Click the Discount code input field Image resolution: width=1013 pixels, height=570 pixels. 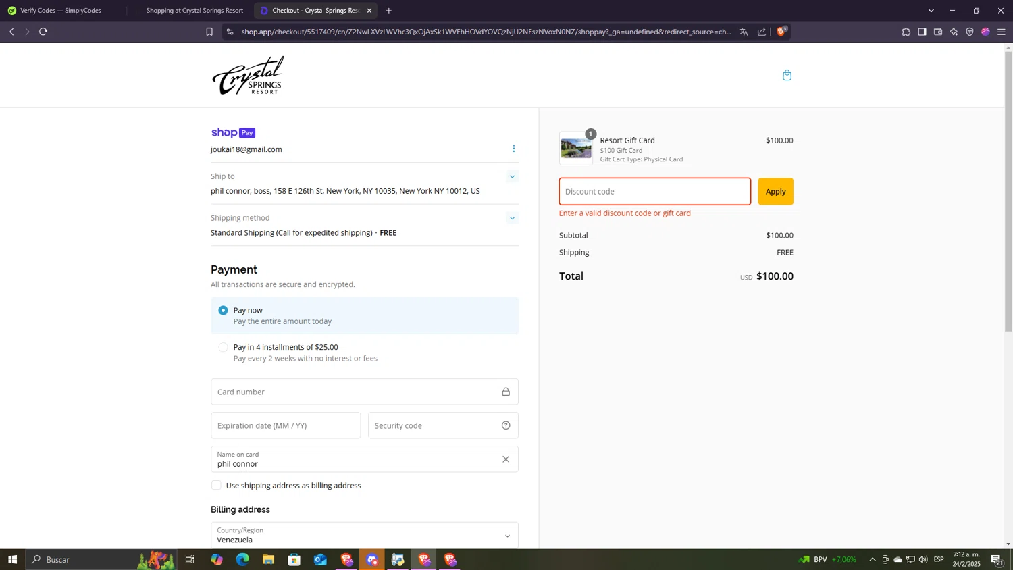[655, 192]
